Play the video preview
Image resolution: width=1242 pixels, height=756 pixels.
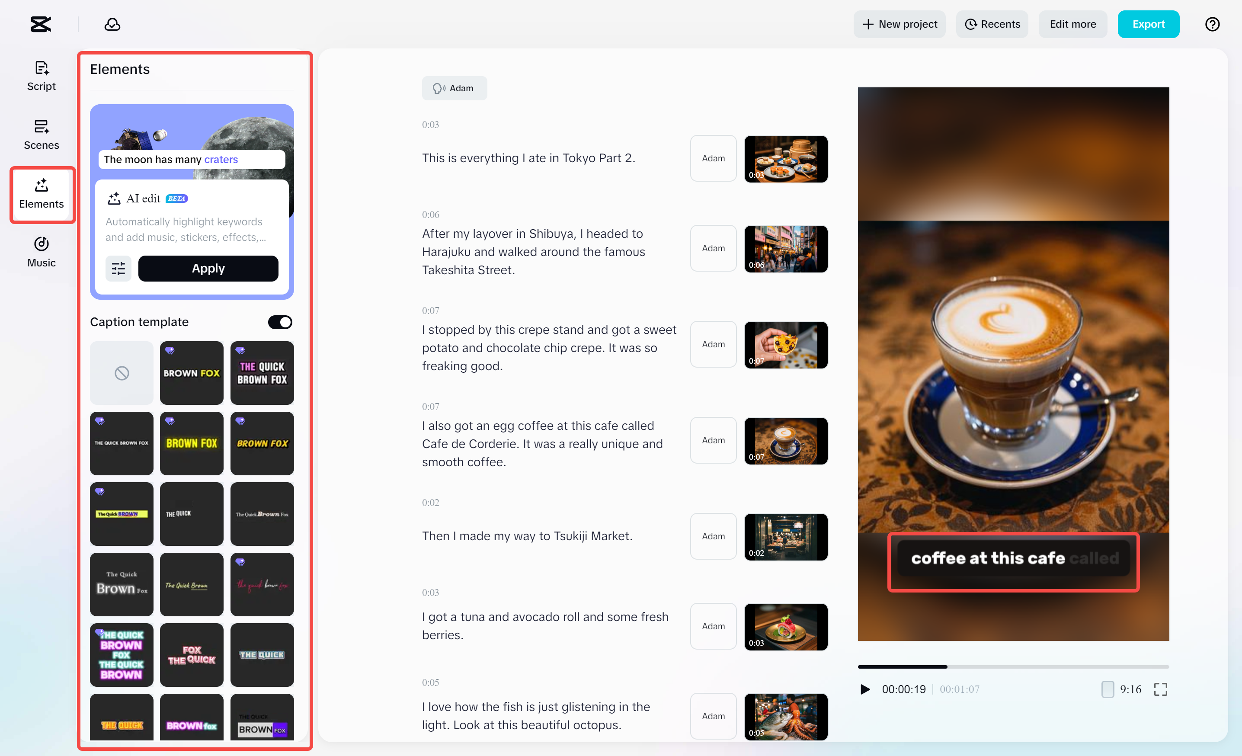[x=865, y=689]
